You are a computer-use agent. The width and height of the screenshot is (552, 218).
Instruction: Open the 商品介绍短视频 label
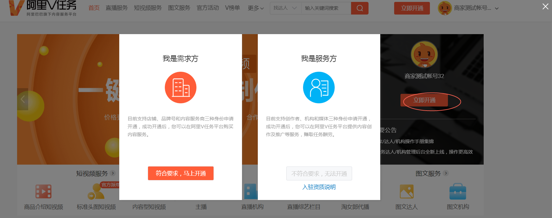pyautogui.click(x=44, y=207)
